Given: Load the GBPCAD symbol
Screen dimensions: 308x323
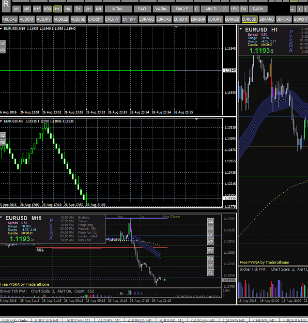Looking at the screenshot, I should [284, 19].
